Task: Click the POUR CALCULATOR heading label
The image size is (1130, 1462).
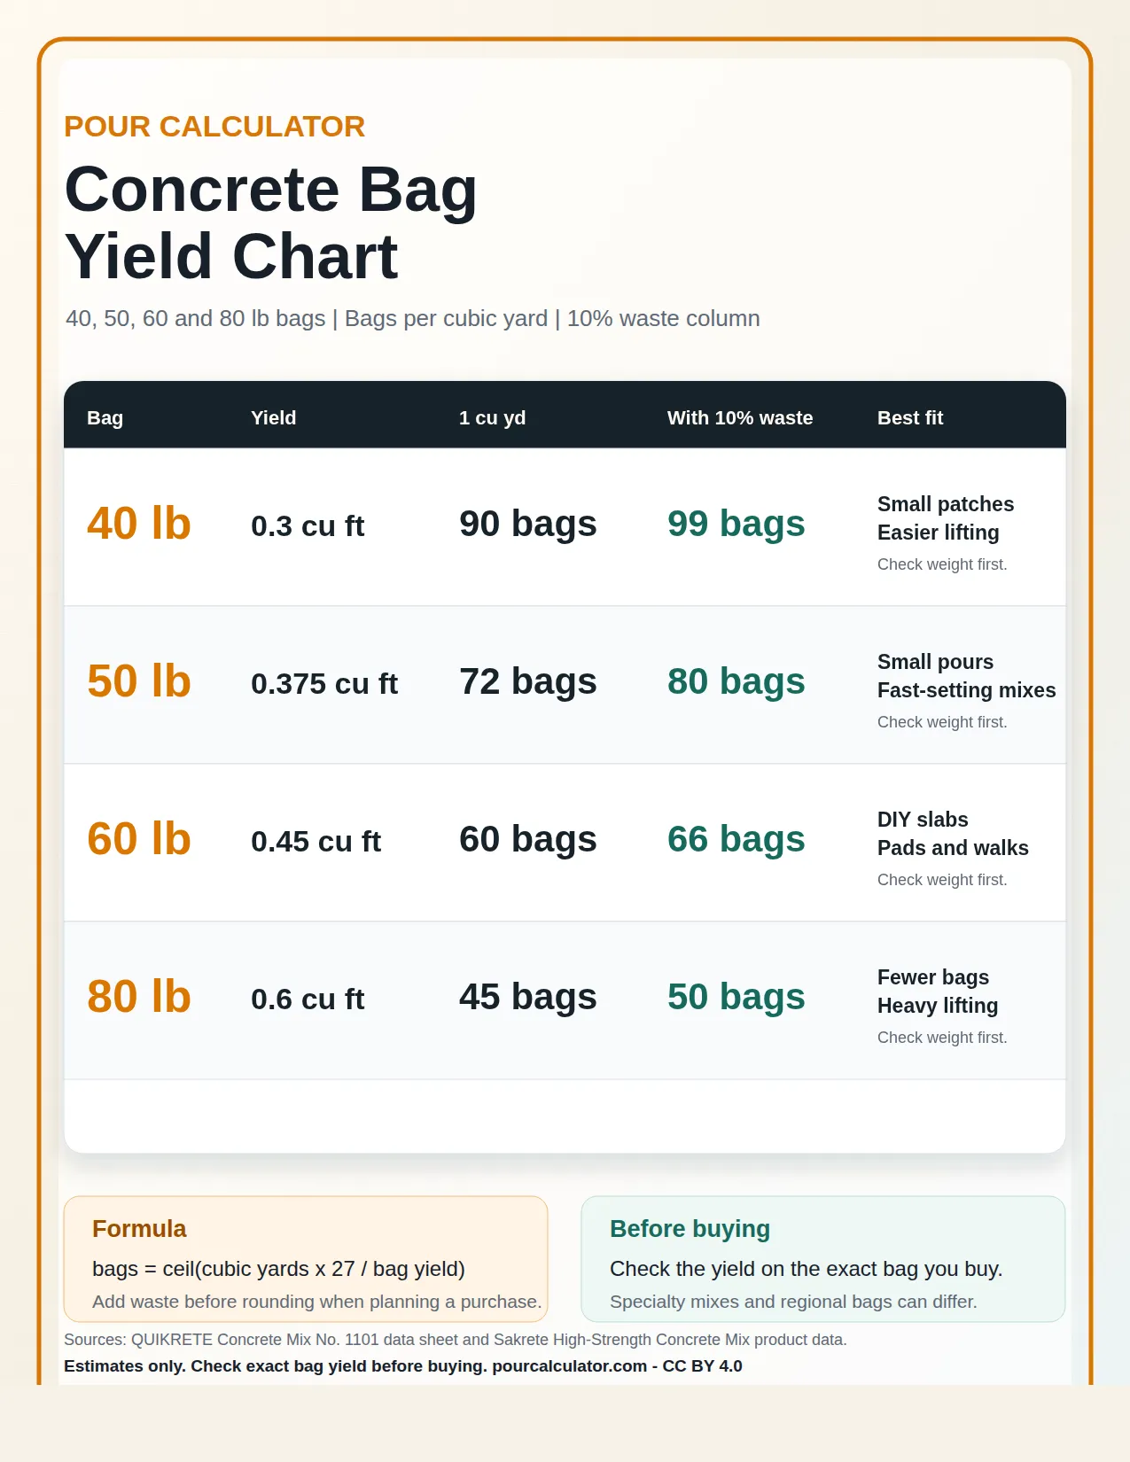Action: click(214, 127)
